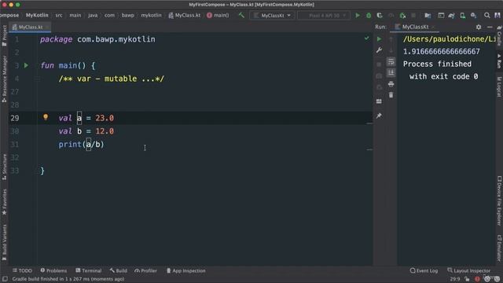Screen dimensions: 503x283
Task: Start debugging with the green bug icon
Action: coord(369,16)
